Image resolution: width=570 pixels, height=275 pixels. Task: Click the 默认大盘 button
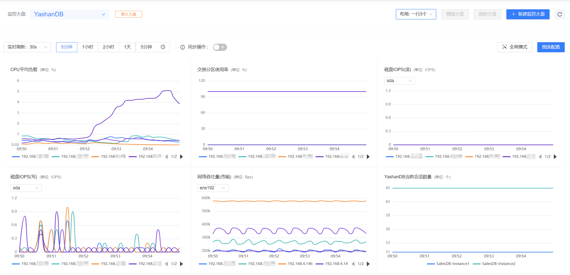click(129, 14)
